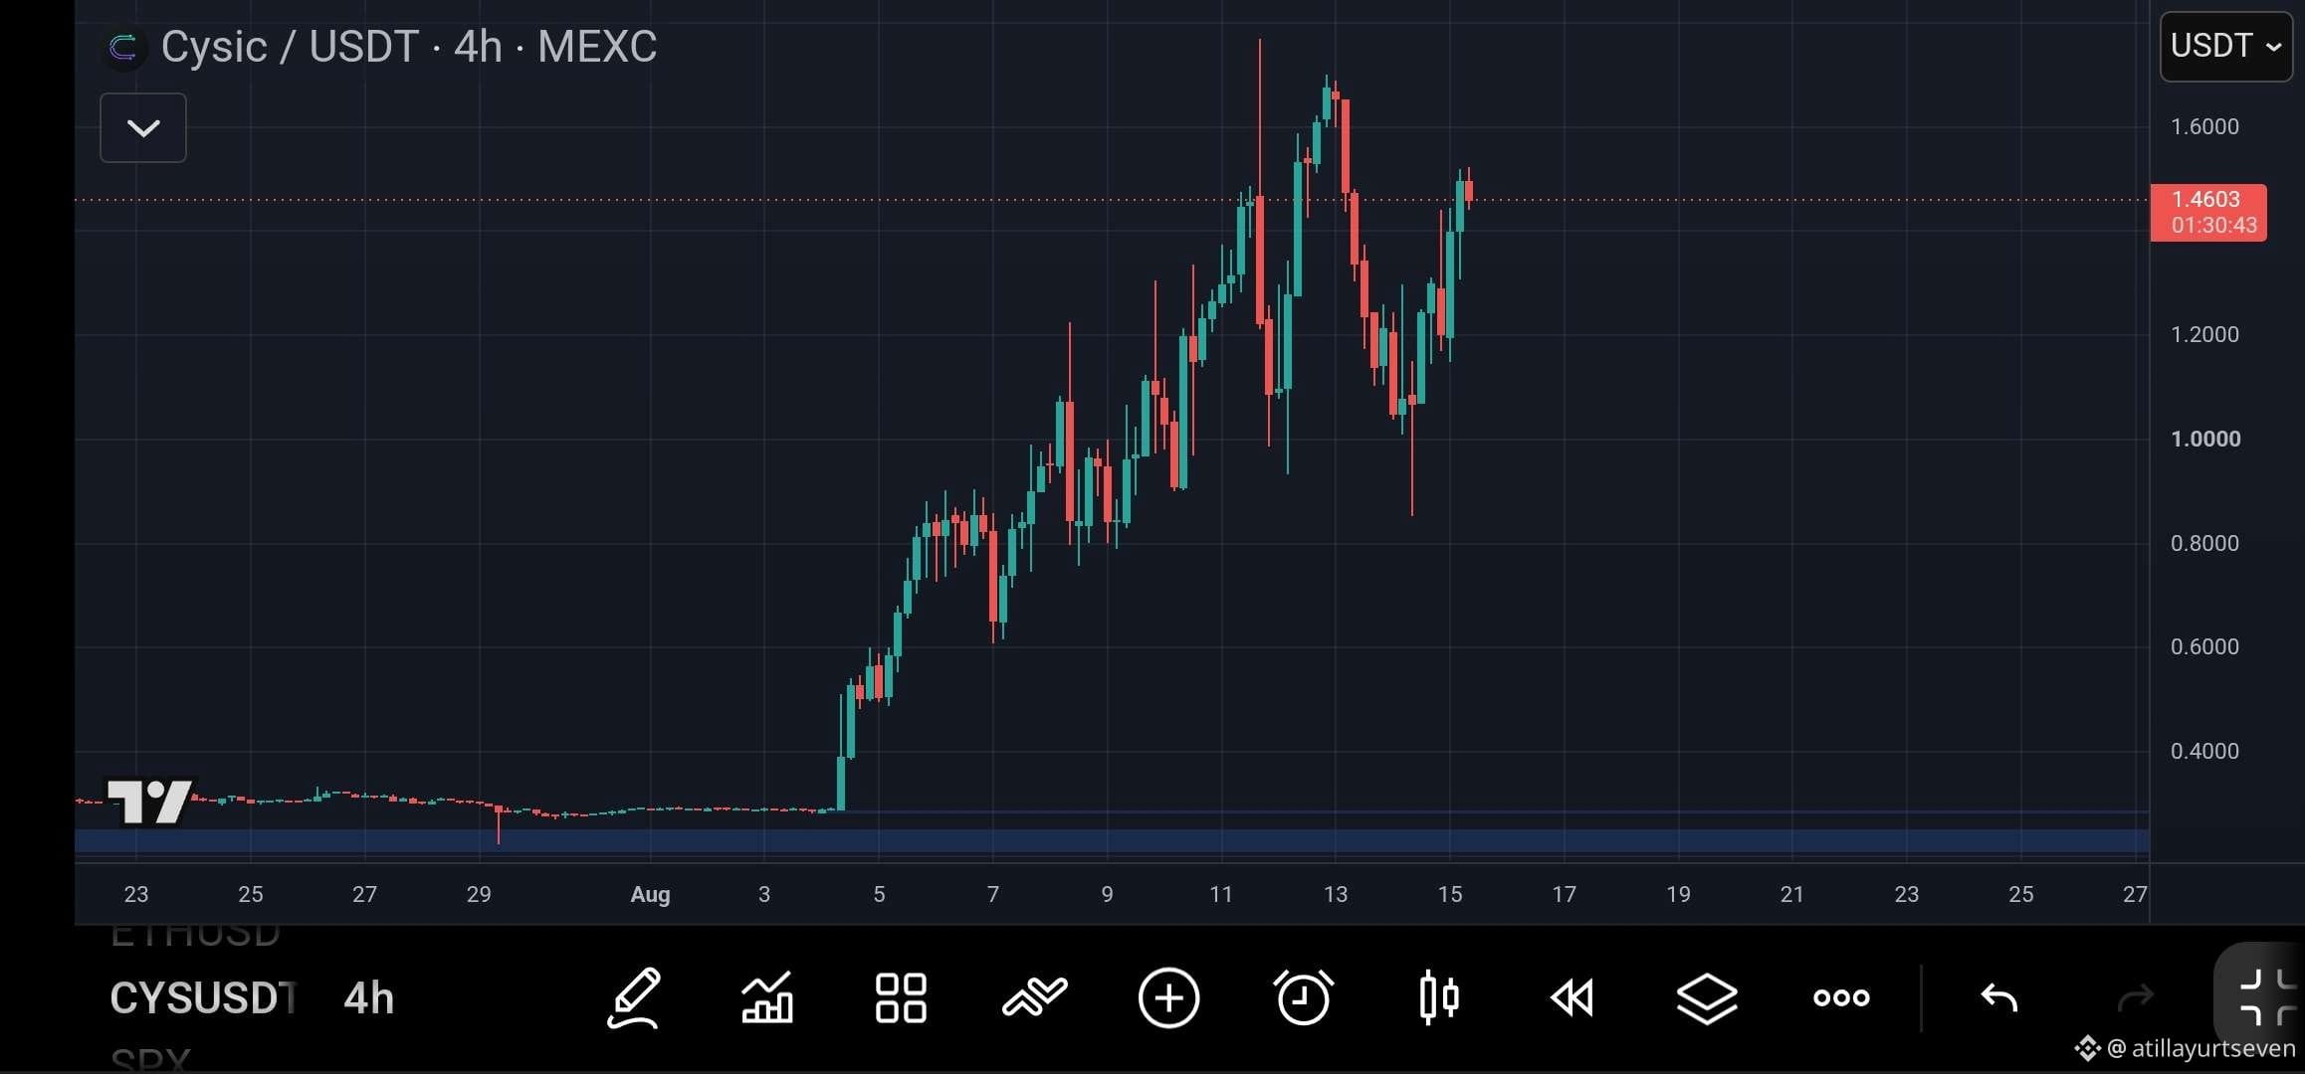Open the layout grid icon

[x=901, y=997]
